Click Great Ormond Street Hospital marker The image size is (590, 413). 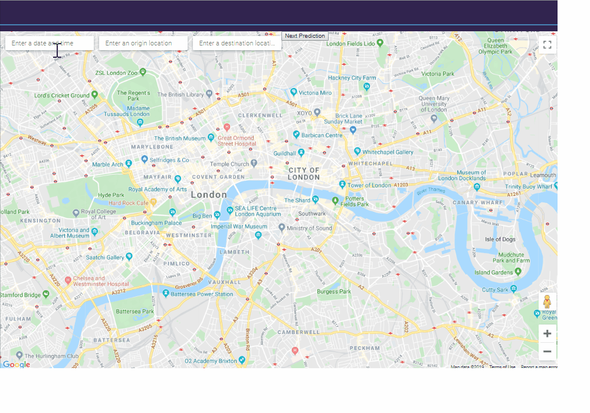point(227,127)
